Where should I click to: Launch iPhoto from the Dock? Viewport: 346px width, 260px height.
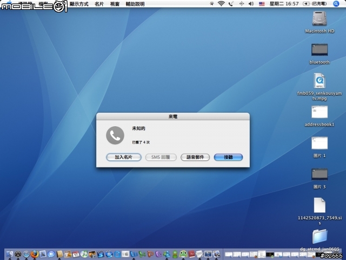pos(92,254)
